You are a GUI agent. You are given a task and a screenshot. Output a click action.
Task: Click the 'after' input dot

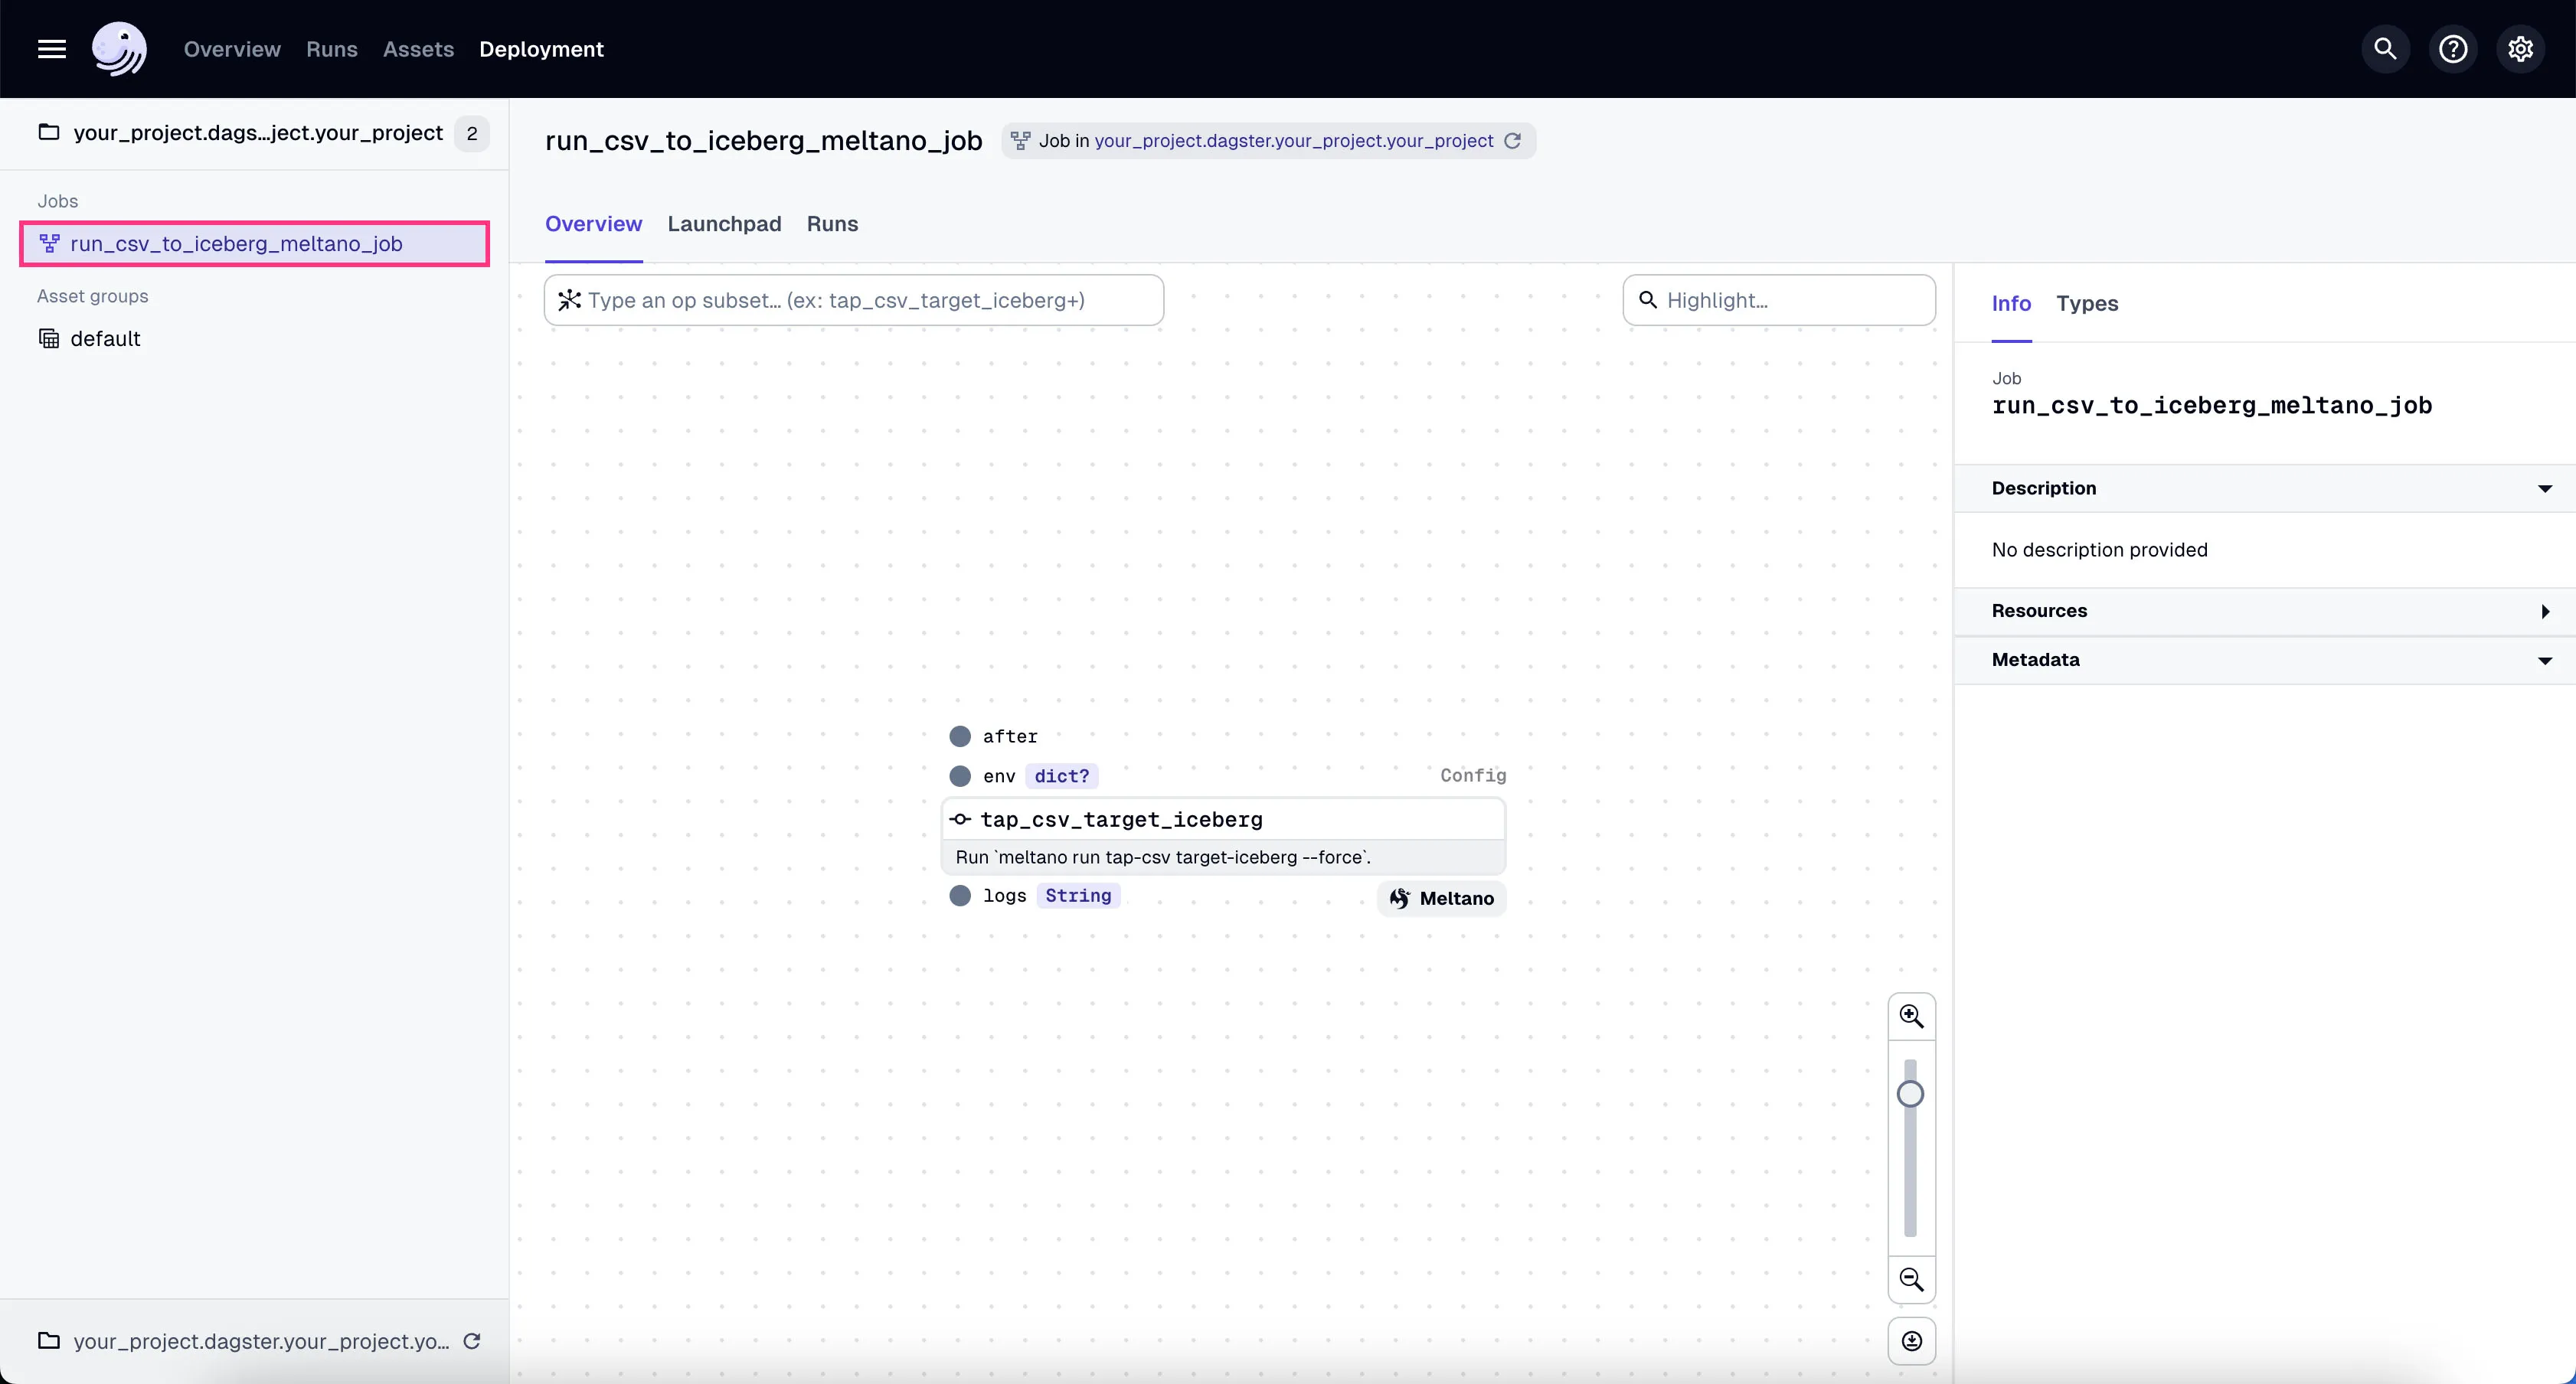(x=960, y=736)
